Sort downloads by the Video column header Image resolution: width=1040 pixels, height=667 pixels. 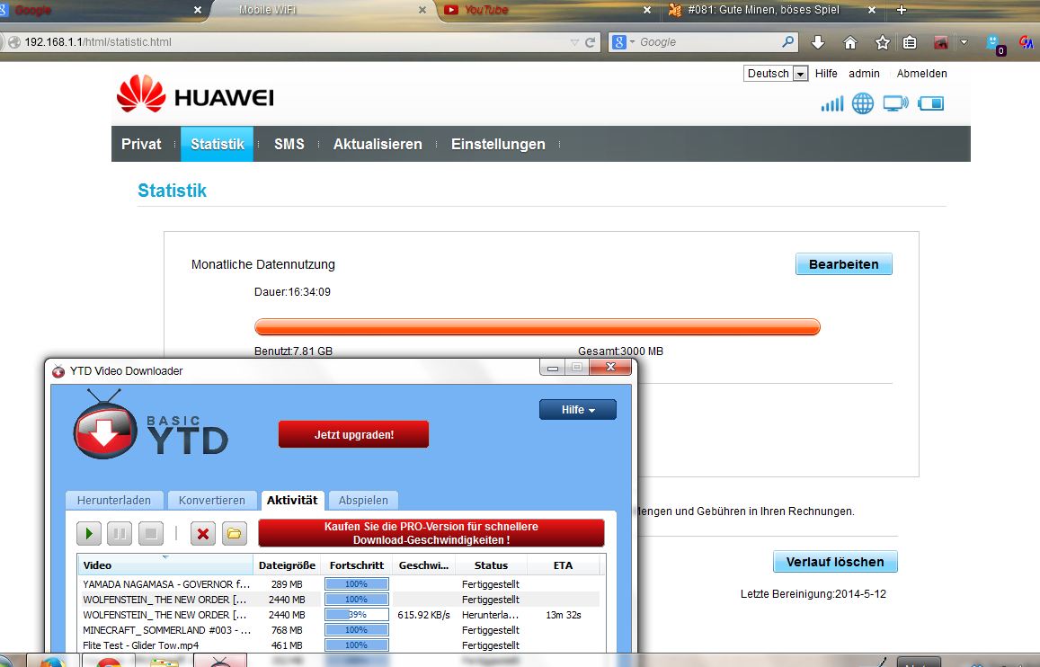[x=165, y=565]
